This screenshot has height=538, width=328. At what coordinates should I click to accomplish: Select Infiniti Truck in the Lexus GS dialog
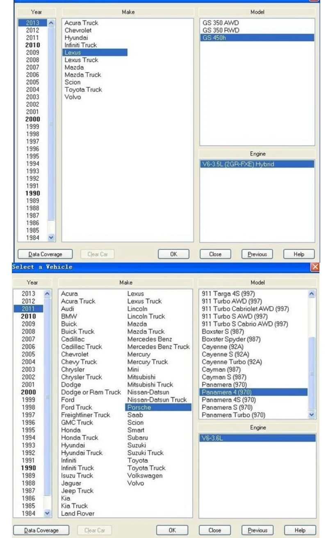81,45
